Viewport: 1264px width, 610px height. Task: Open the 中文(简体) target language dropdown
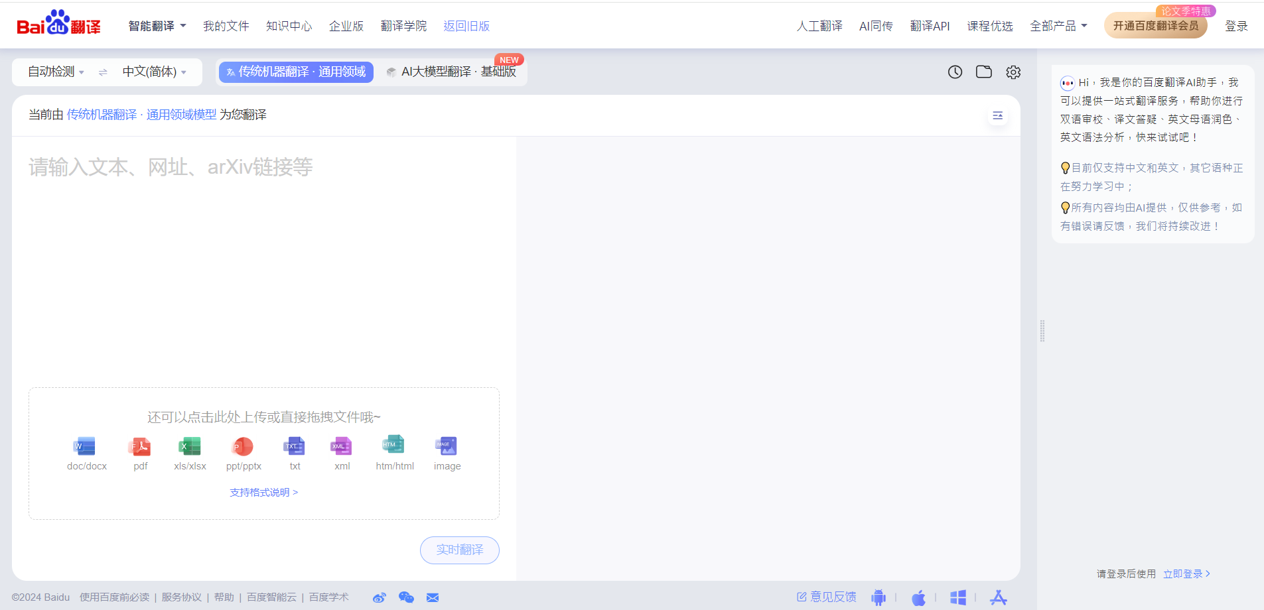(x=154, y=72)
